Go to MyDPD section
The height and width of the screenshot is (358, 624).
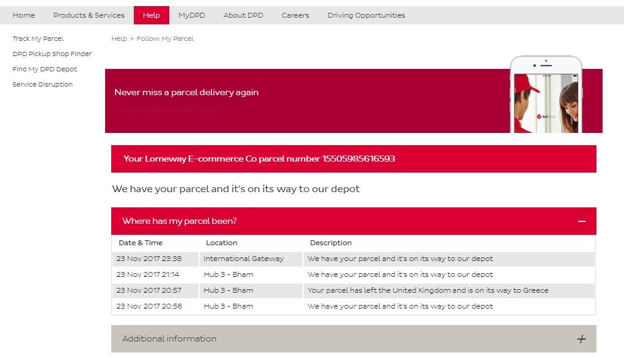(191, 15)
